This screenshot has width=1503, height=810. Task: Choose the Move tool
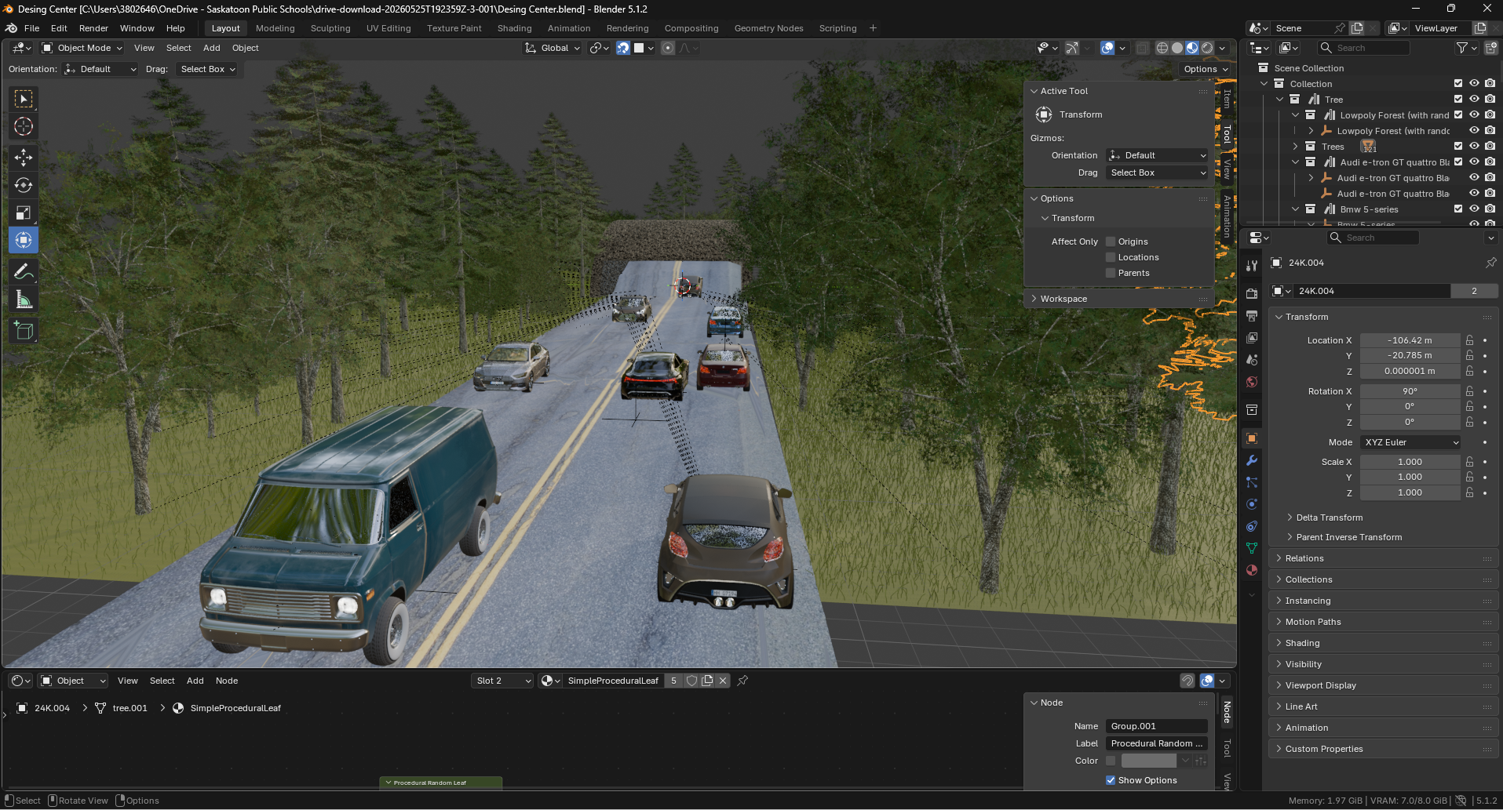pos(24,158)
